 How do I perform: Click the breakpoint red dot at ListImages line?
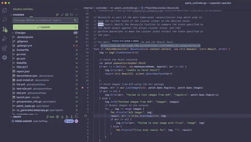click(x=82, y=88)
